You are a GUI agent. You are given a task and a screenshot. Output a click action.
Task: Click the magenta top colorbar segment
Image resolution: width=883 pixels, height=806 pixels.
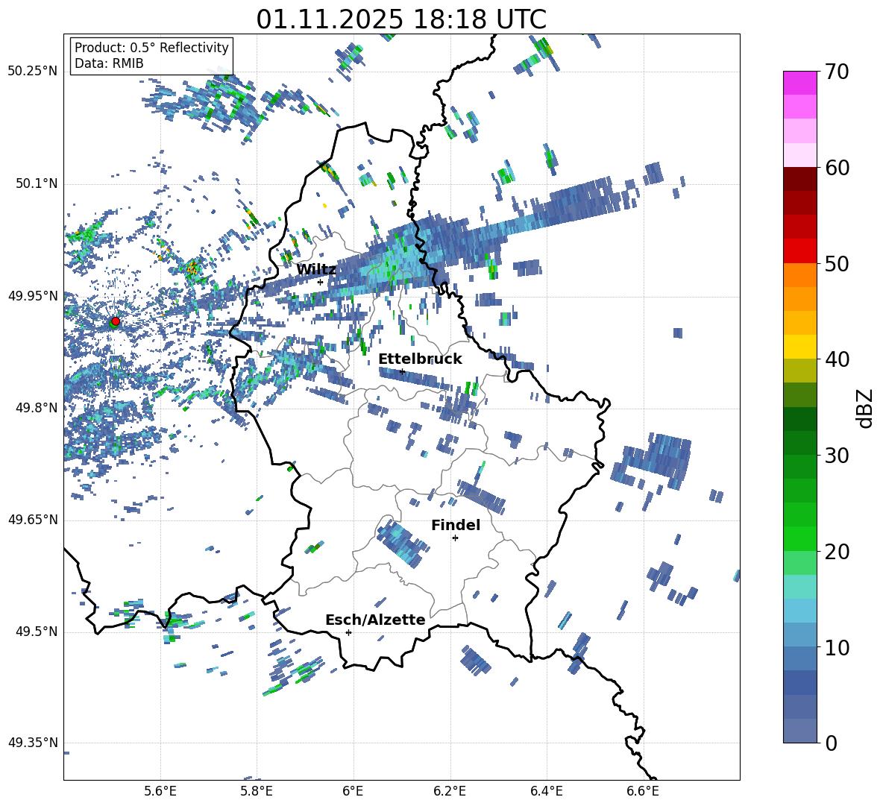[799, 83]
